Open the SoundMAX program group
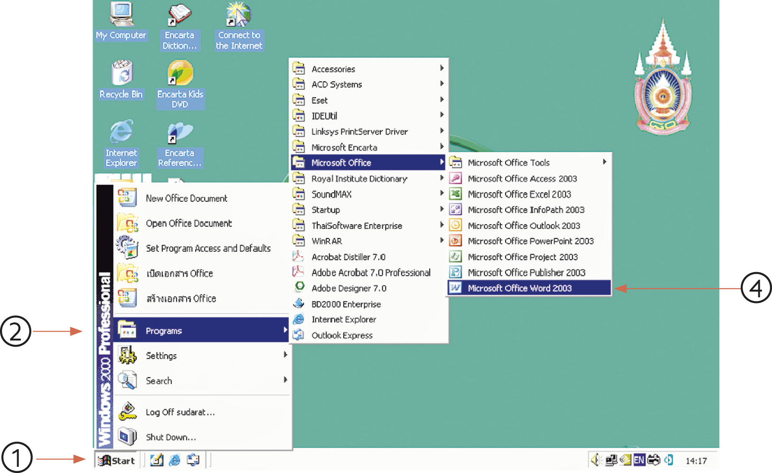This screenshot has width=772, height=473. pyautogui.click(x=368, y=194)
